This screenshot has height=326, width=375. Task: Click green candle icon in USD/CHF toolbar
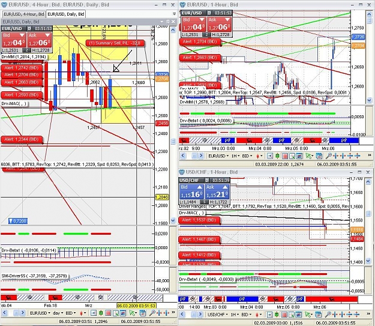click(x=277, y=315)
